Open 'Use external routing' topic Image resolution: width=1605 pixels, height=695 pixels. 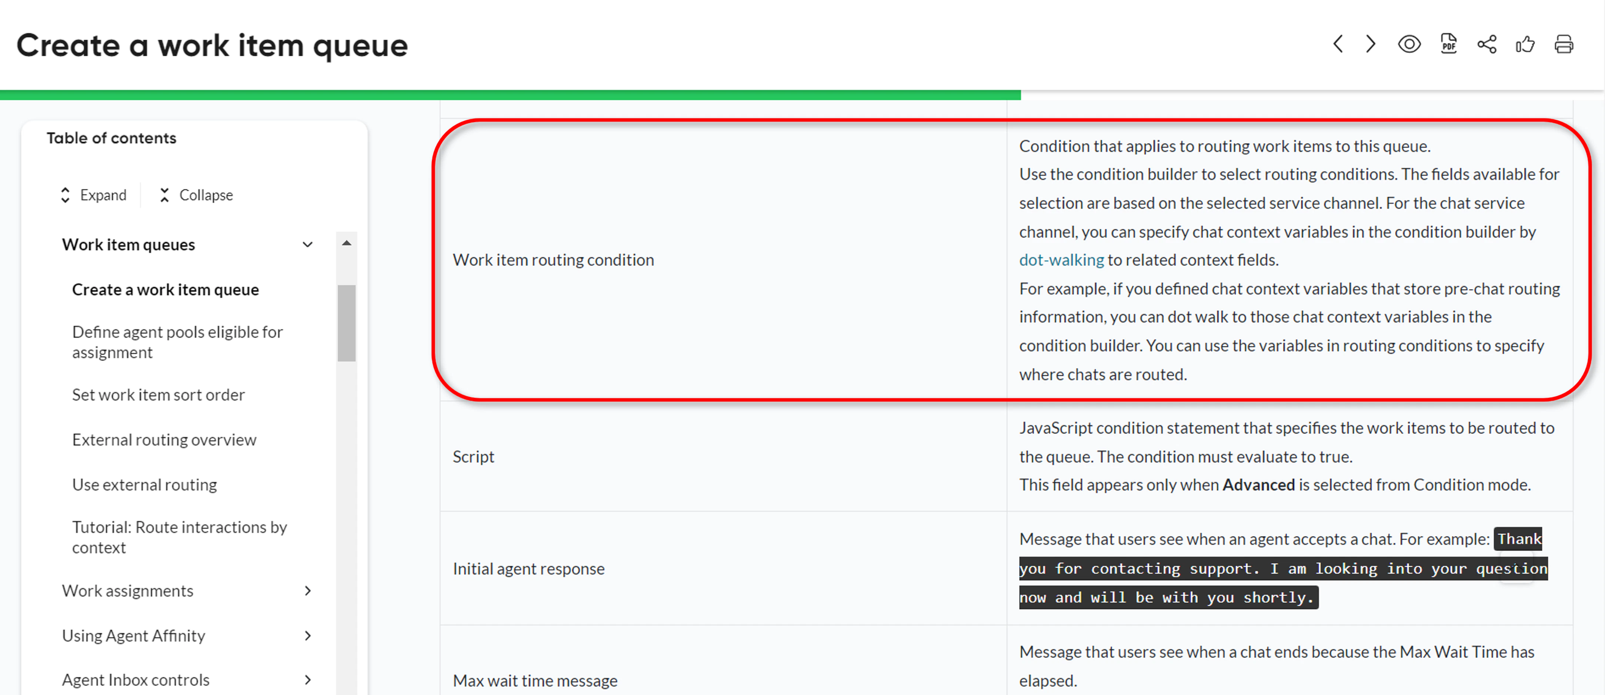[144, 484]
